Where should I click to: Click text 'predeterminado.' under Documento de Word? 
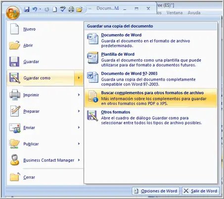pos(117,46)
